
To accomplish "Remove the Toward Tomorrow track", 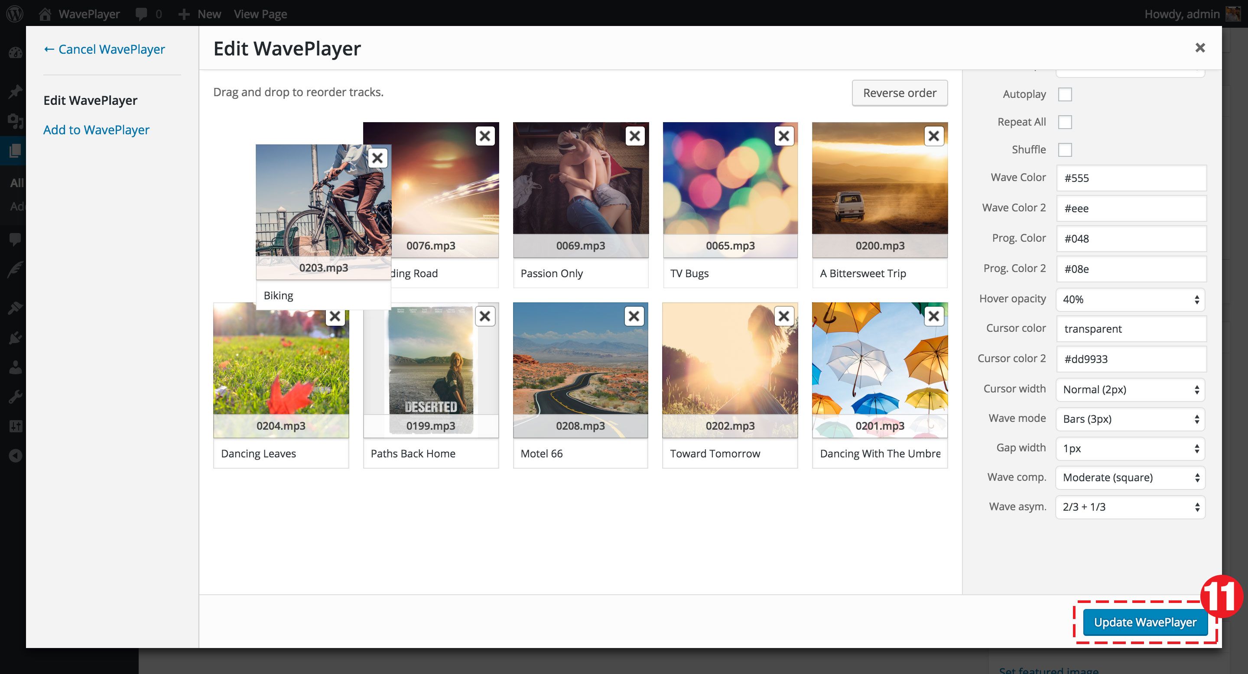I will 783,317.
